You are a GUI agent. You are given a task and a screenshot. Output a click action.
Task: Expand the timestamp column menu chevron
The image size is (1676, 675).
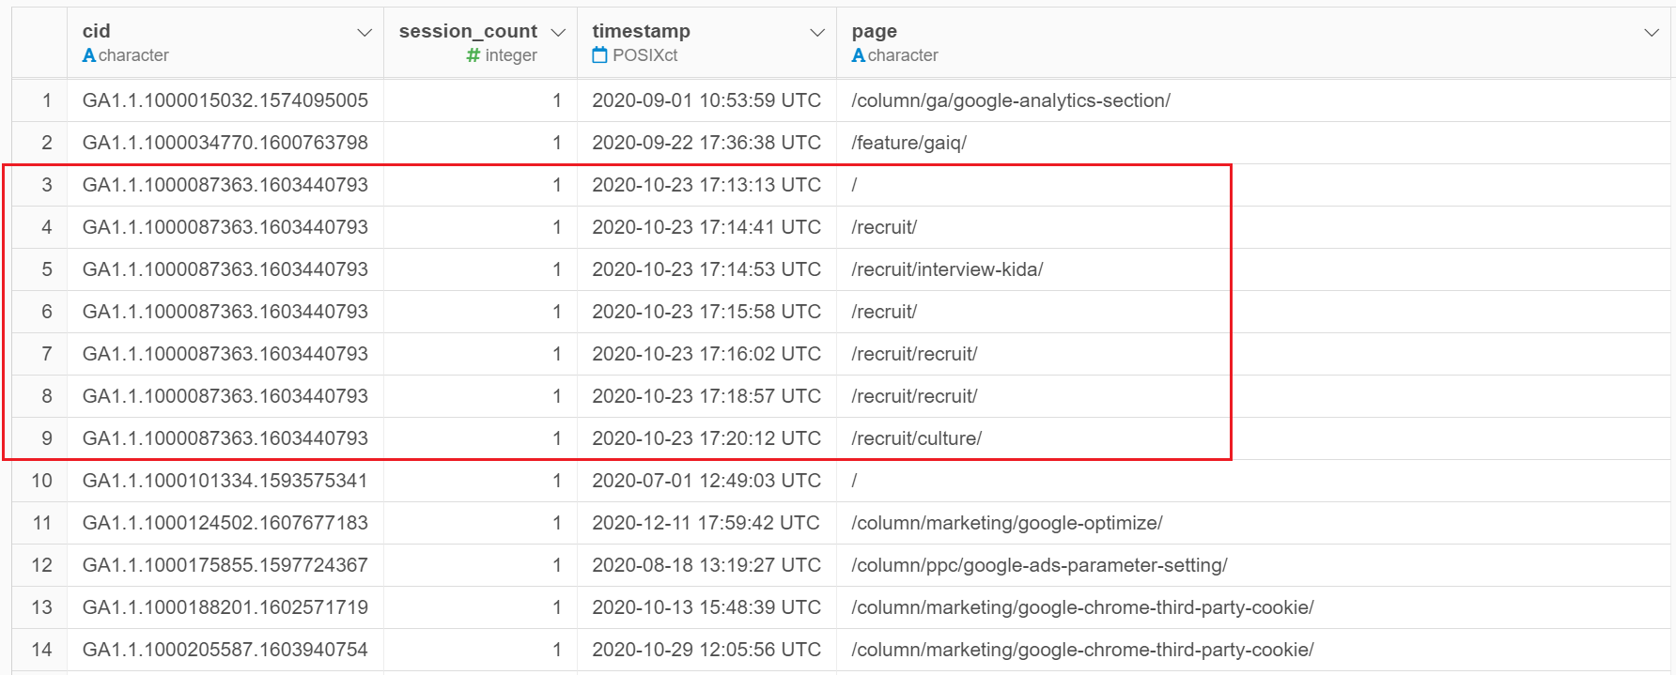coord(817,33)
